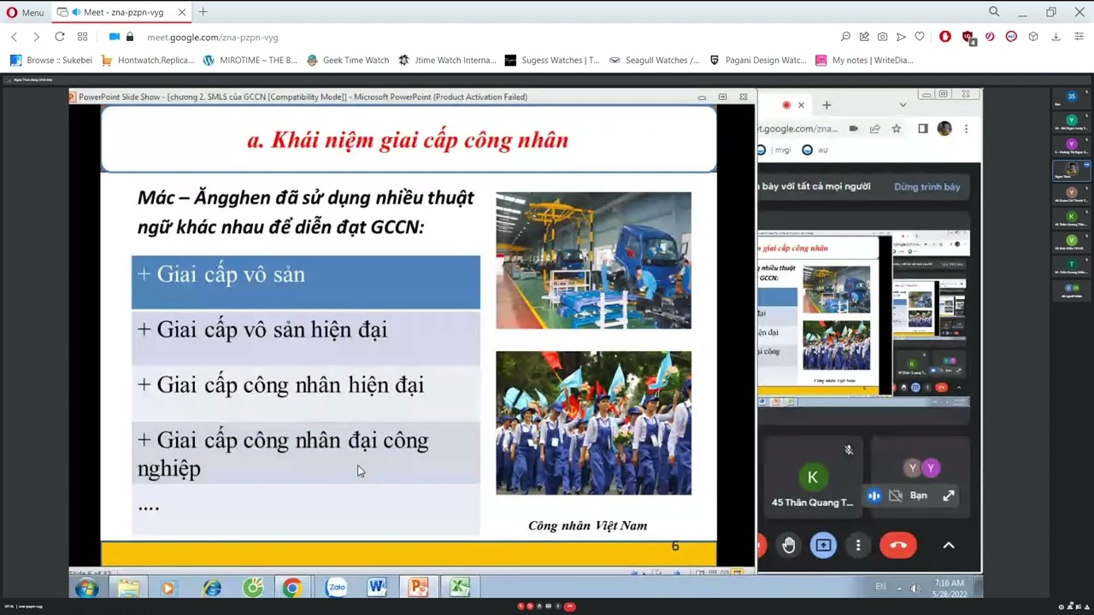
Task: Open the Seagull Watches bookmark
Action: click(x=654, y=60)
